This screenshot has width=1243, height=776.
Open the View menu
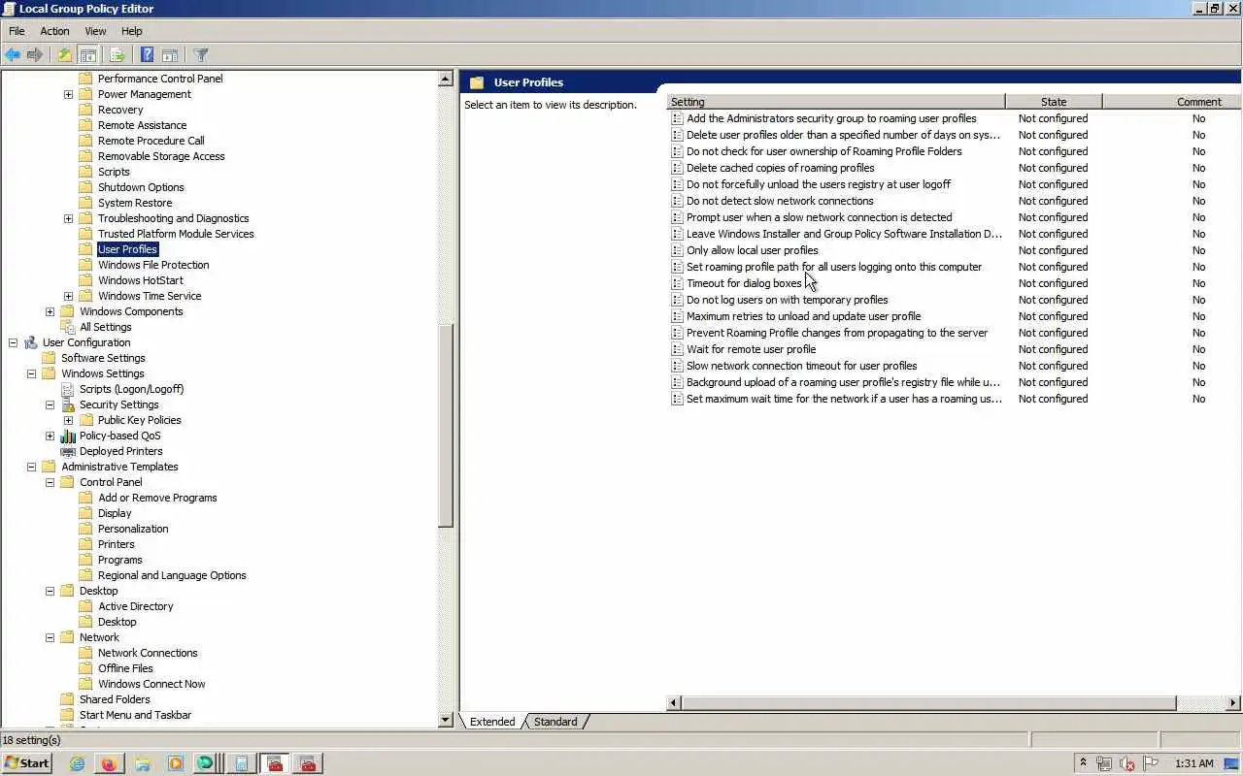pos(95,31)
